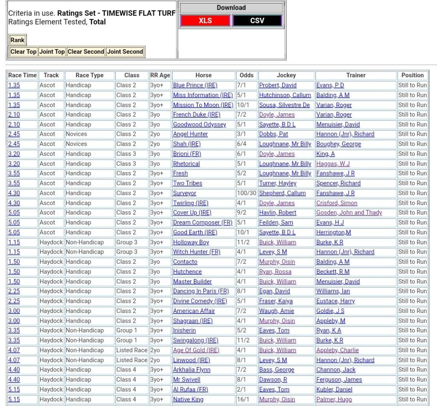Open horse Holloway Boy link
437x406 pixels.
tap(191, 242)
